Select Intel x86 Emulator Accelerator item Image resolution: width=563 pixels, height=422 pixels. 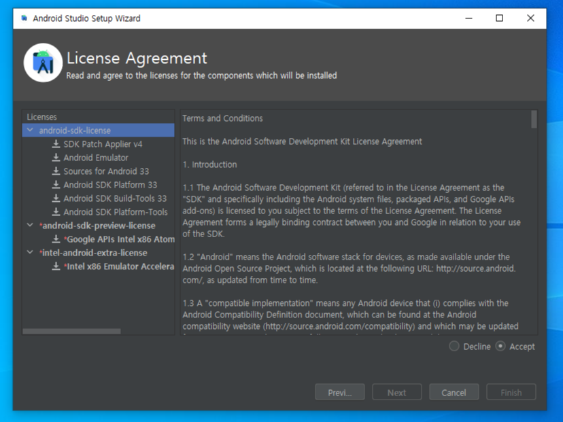(119, 266)
